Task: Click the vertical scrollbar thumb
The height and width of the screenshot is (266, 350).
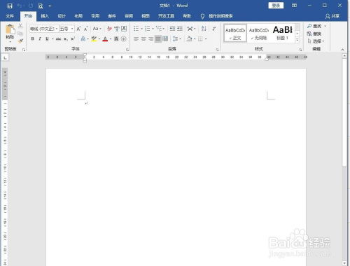Action: pyautogui.click(x=344, y=112)
